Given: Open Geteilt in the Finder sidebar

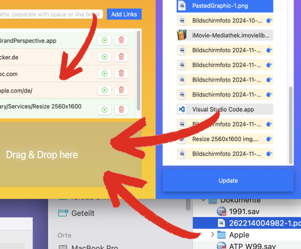Looking at the screenshot, I should click(x=83, y=213).
